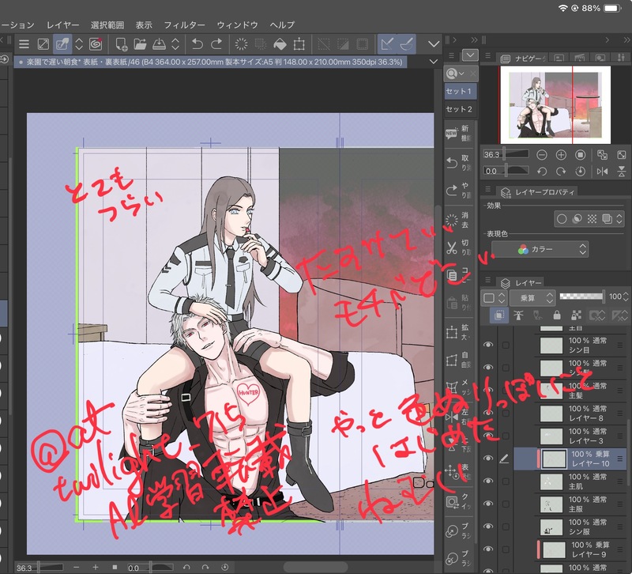Screen dimensions: 632x574
Task: Click the Clear (dotted circle) command bar icon
Action: coord(241,43)
